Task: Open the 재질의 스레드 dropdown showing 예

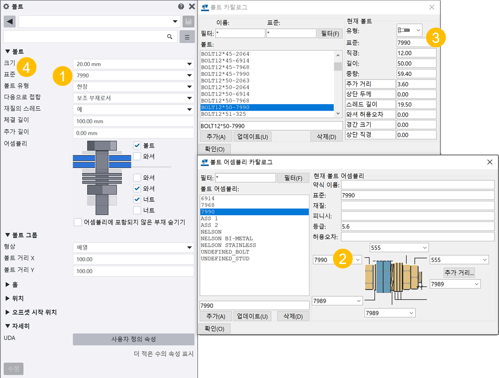Action: (133, 110)
